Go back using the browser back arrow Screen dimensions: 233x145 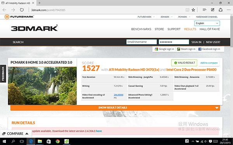[x=4, y=10]
